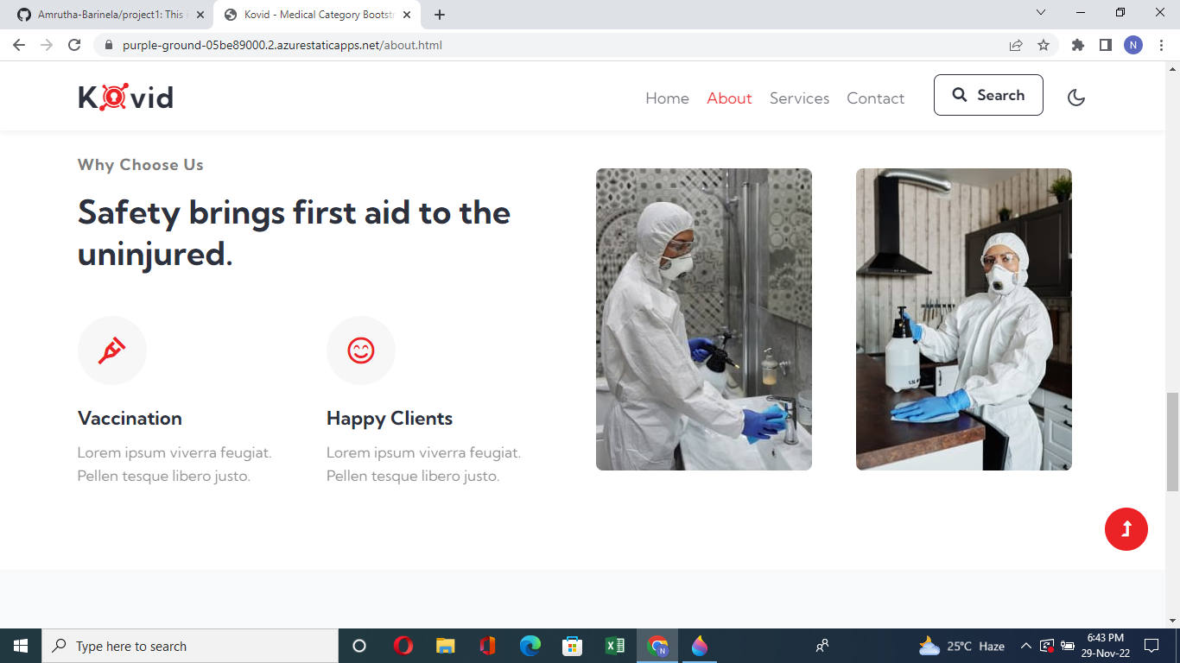Expand hidden system tray icons

point(1025,646)
